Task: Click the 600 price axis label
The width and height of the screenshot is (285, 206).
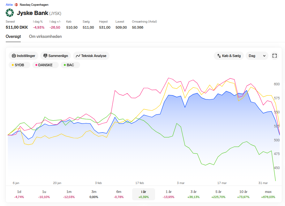Action: tap(277, 84)
